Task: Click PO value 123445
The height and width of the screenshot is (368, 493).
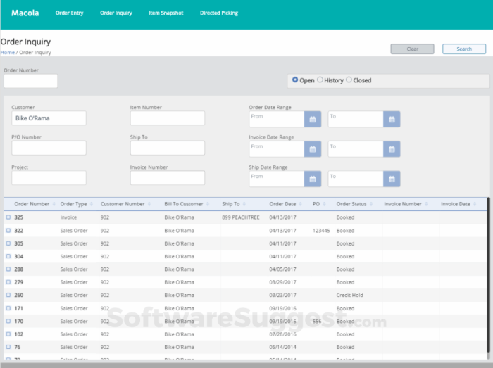Action: [x=321, y=231]
